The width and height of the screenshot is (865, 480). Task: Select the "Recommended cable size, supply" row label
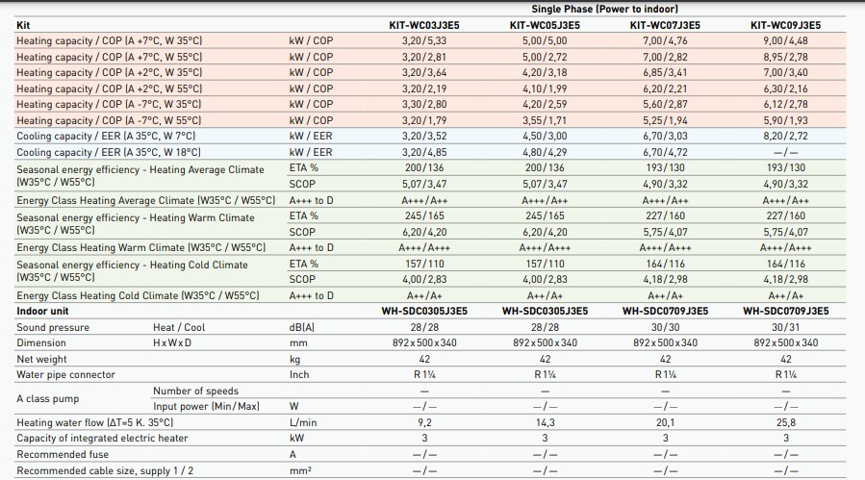(x=105, y=470)
